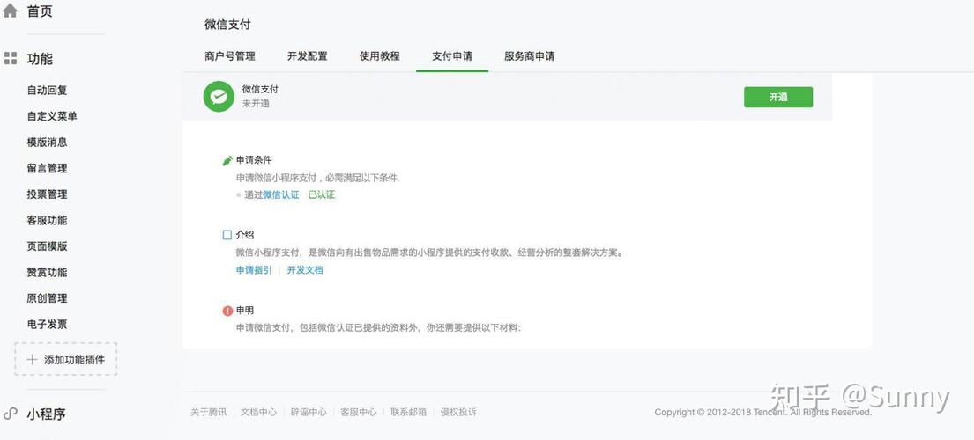Click 联系邮箱 in the footer

(x=409, y=412)
